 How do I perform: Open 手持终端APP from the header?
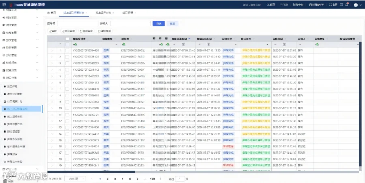316,4
